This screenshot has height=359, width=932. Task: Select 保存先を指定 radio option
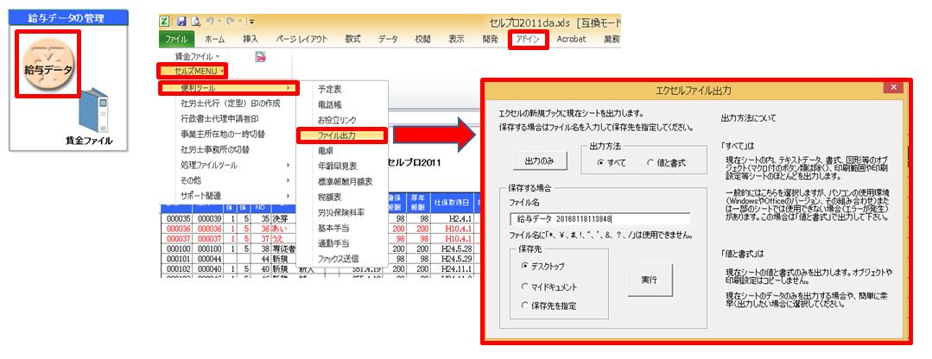549,306
